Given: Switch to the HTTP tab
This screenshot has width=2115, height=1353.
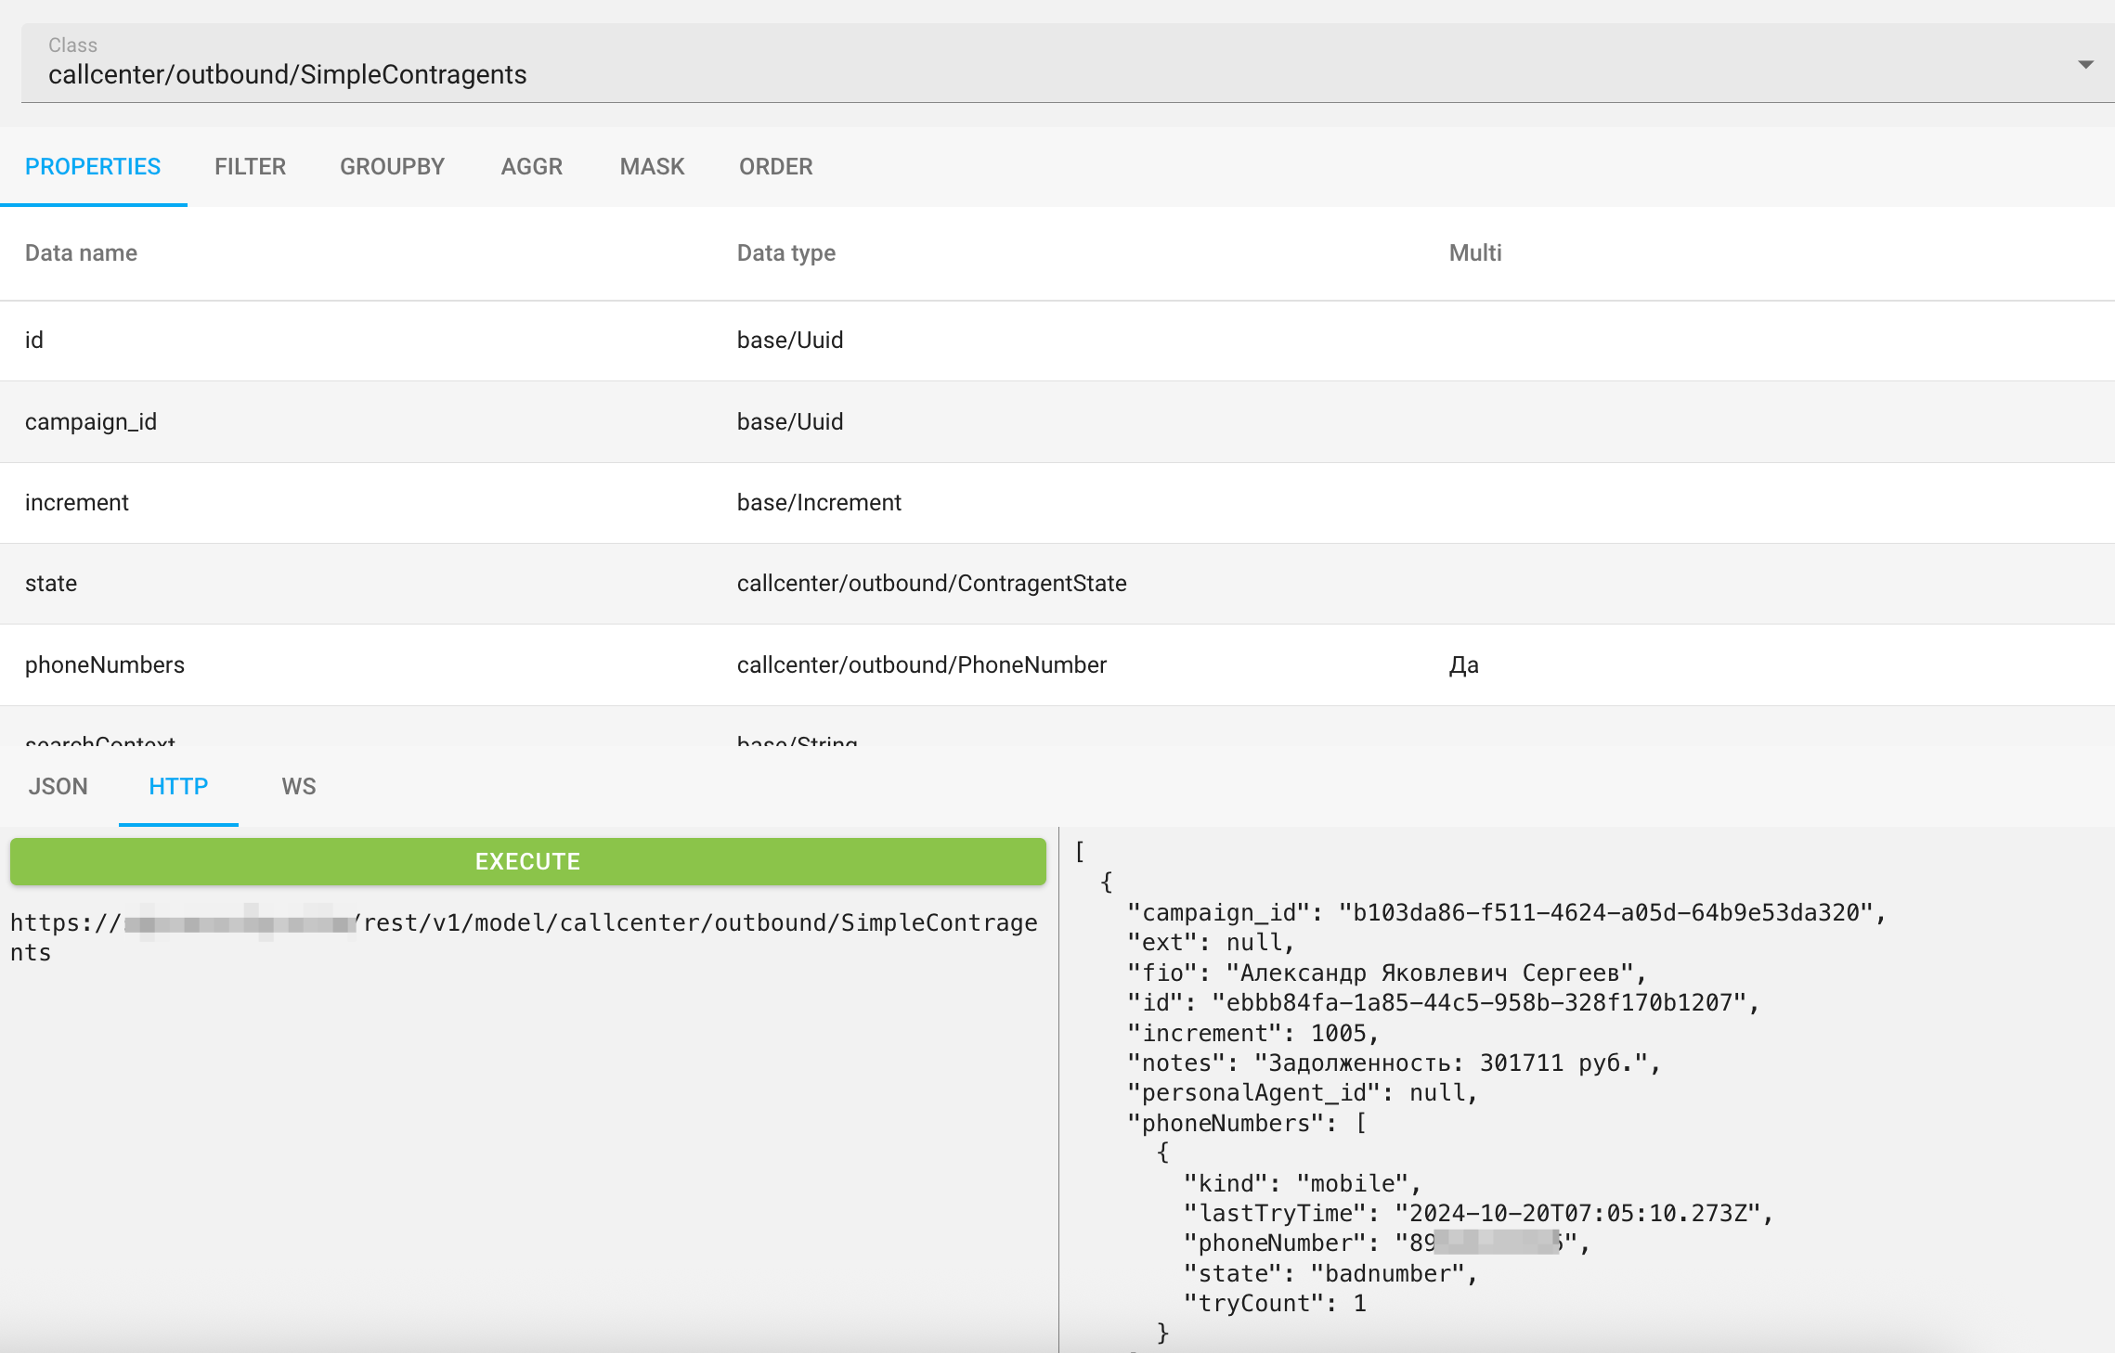Looking at the screenshot, I should coord(178,787).
